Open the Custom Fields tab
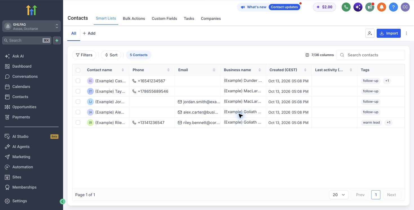The width and height of the screenshot is (414, 210). pyautogui.click(x=164, y=19)
